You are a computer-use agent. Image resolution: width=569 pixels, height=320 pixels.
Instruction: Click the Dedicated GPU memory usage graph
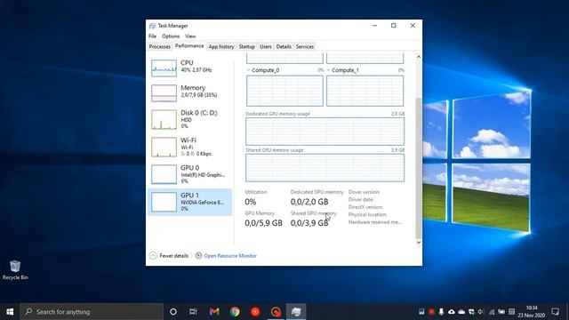click(x=325, y=132)
